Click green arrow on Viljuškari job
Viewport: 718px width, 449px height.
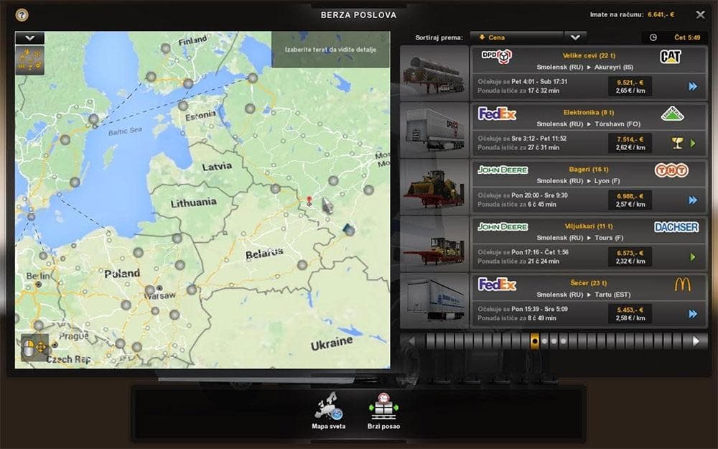(x=693, y=257)
